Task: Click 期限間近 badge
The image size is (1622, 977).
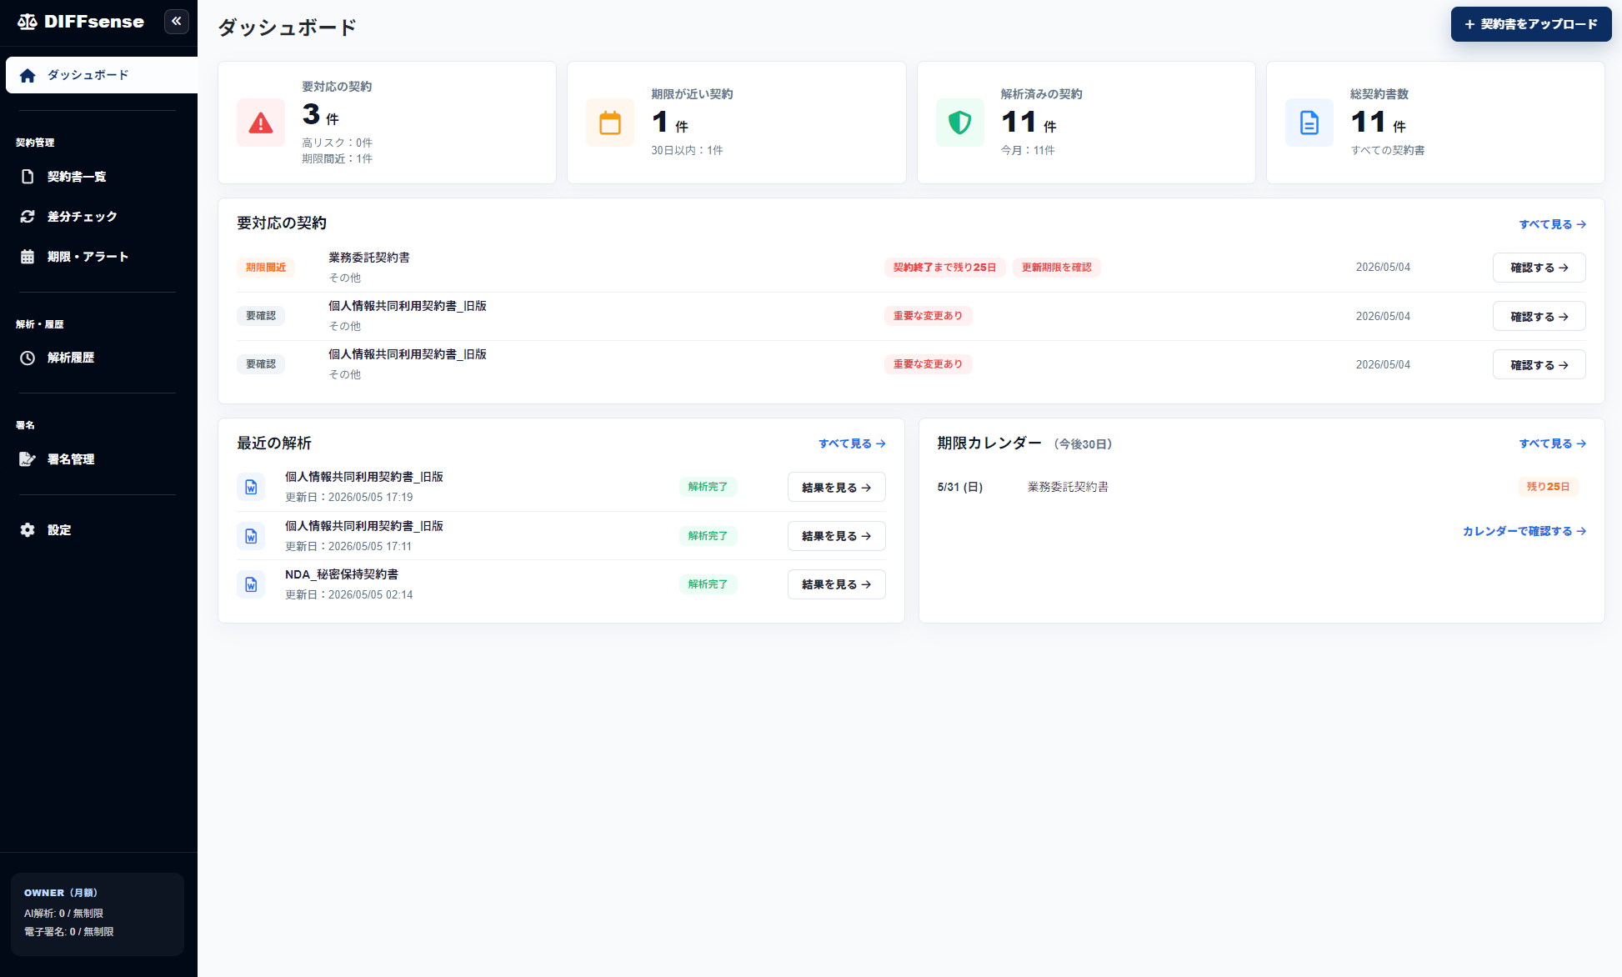Action: pos(265,268)
